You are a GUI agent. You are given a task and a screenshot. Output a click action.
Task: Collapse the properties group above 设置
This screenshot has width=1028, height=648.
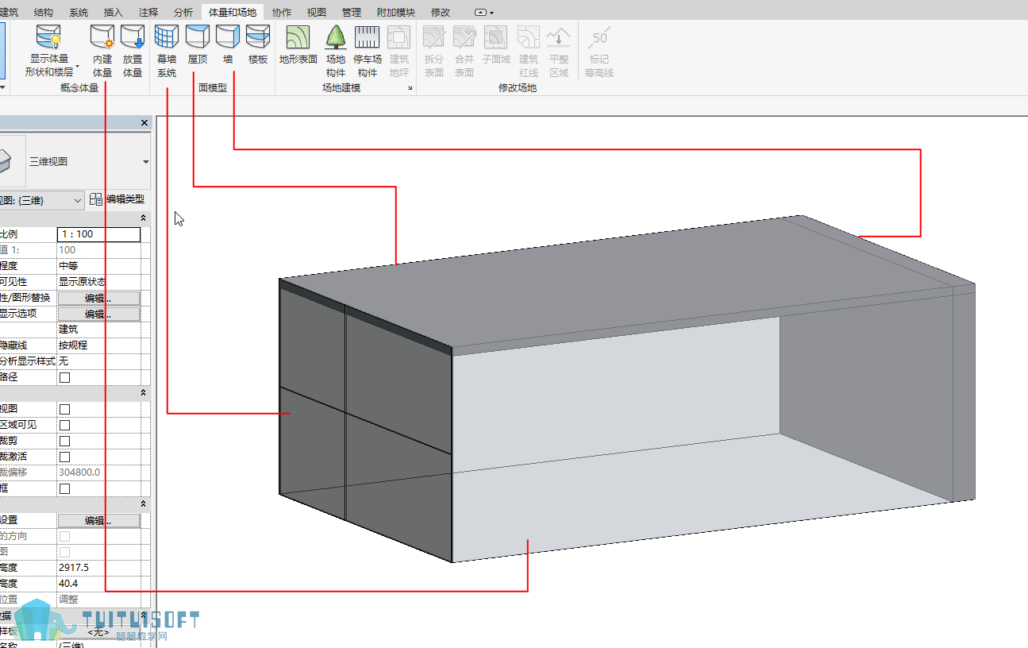(144, 504)
